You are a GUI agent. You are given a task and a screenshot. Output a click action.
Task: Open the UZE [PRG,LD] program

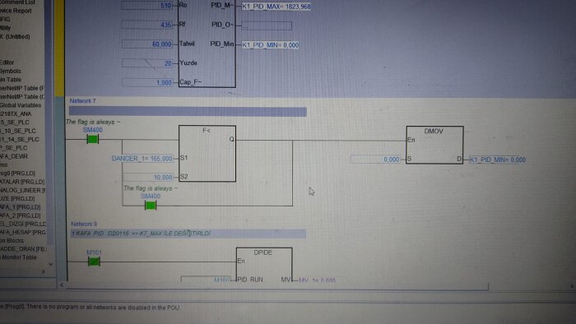coord(17,198)
